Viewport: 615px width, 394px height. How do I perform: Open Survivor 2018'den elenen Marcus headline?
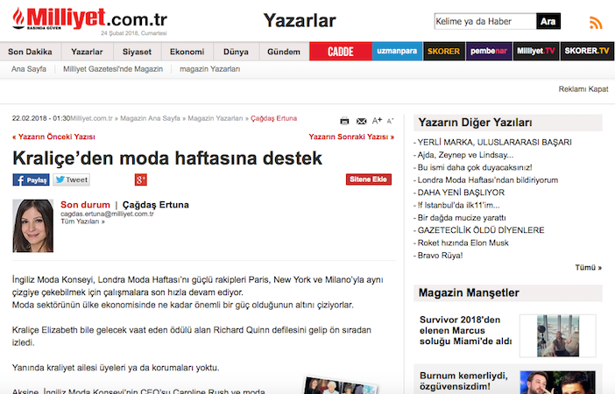465,330
